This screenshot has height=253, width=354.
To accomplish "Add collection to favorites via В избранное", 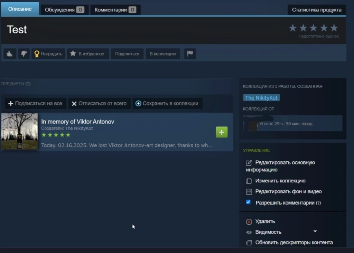I will 88,54.
